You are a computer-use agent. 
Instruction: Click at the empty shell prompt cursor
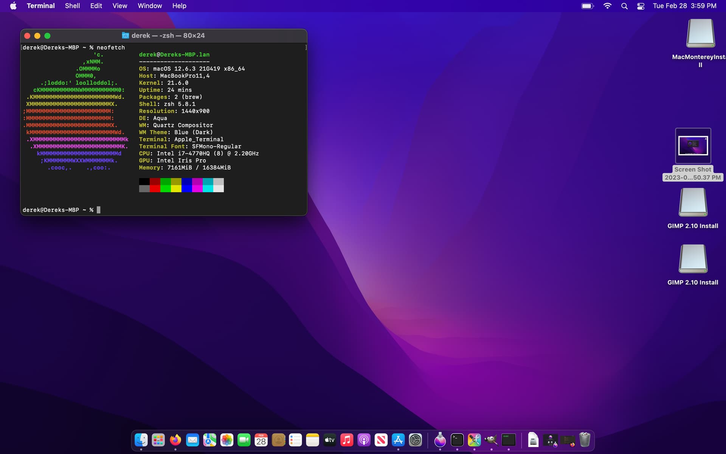(99, 210)
